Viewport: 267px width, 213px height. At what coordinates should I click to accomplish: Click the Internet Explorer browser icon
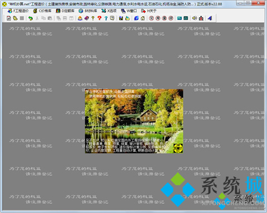[x=136, y=18]
